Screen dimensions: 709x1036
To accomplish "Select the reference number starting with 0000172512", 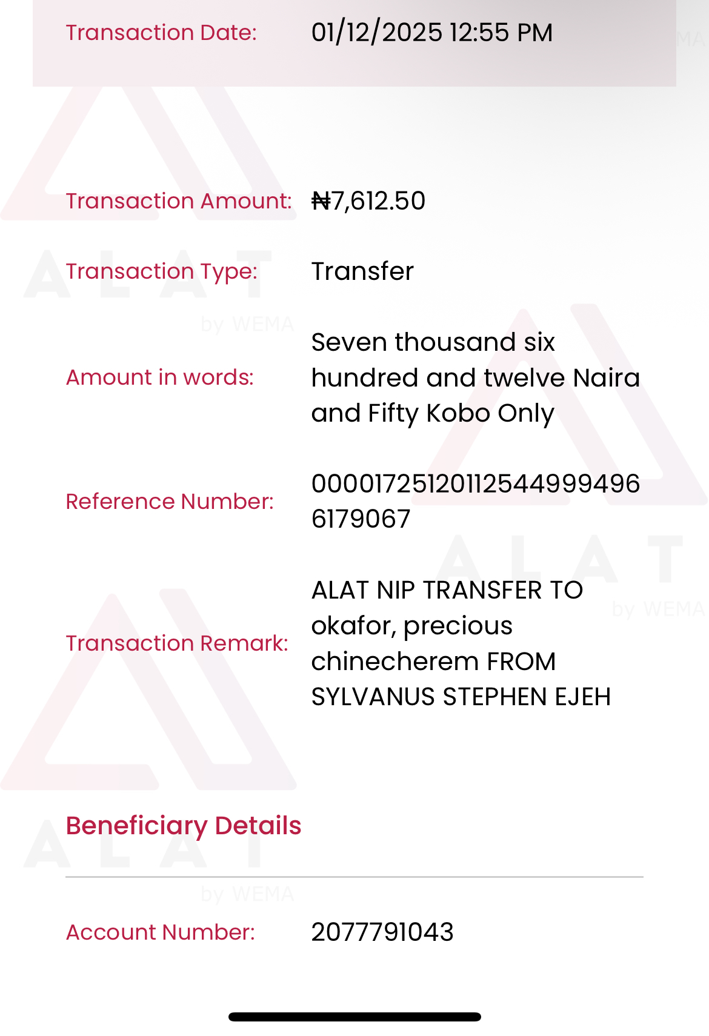I will 475,501.
